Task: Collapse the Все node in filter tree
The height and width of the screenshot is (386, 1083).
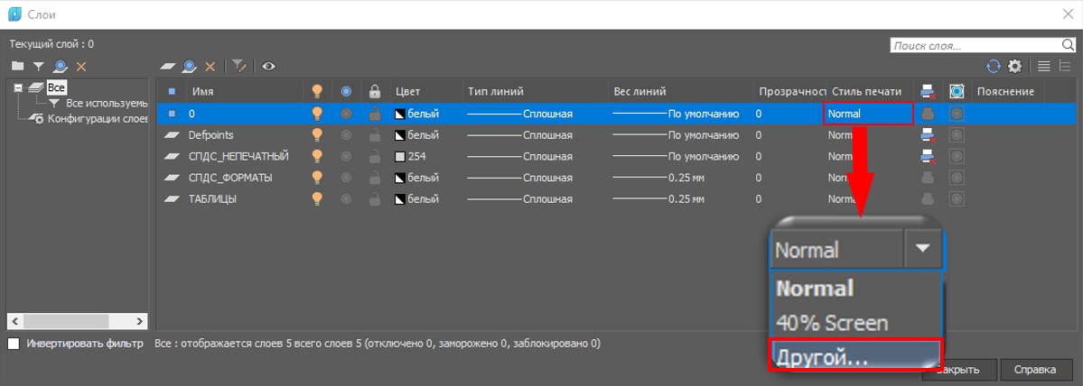Action: click(x=17, y=87)
